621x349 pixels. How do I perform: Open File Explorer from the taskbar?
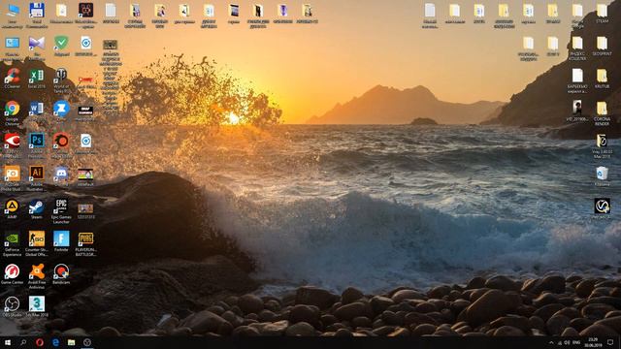click(x=71, y=342)
